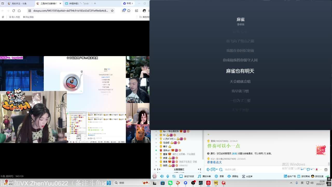Open the 游戏加速 game accelerator
This screenshot has height=187, width=332.
click(318, 176)
